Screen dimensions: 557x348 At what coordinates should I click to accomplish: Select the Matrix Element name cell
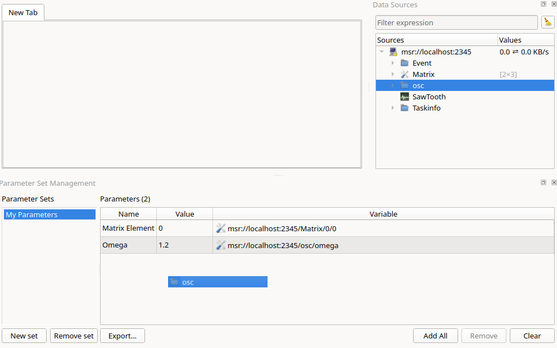[x=128, y=228]
